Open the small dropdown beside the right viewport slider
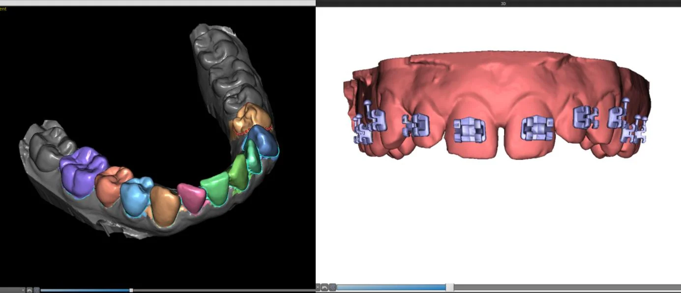This screenshot has height=293, width=681. tap(318, 287)
